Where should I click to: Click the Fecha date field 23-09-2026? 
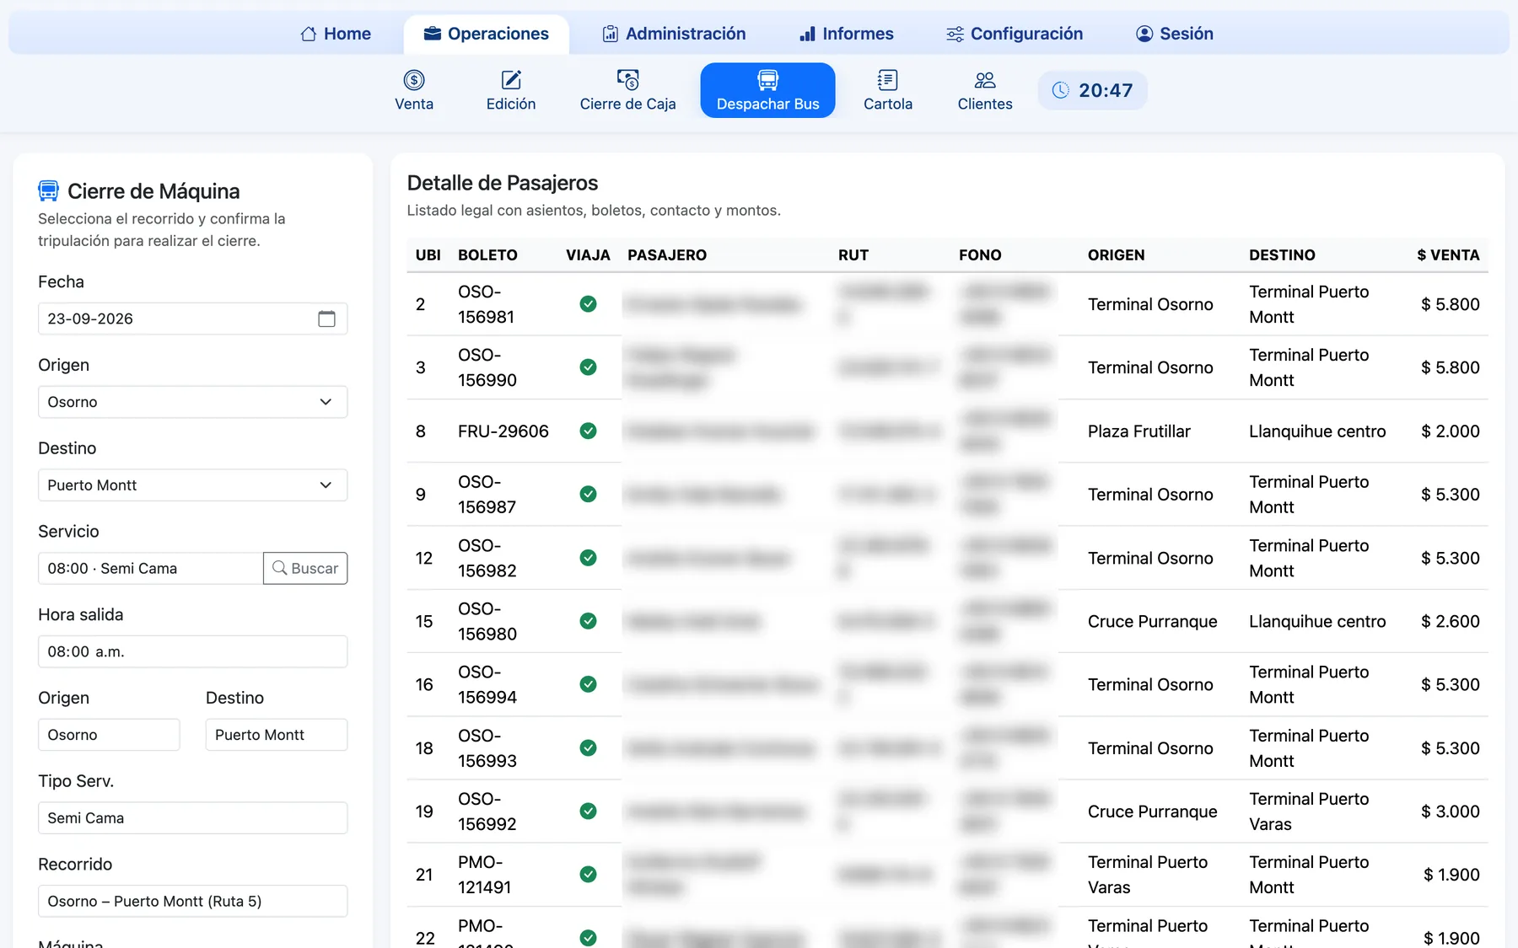(x=192, y=319)
